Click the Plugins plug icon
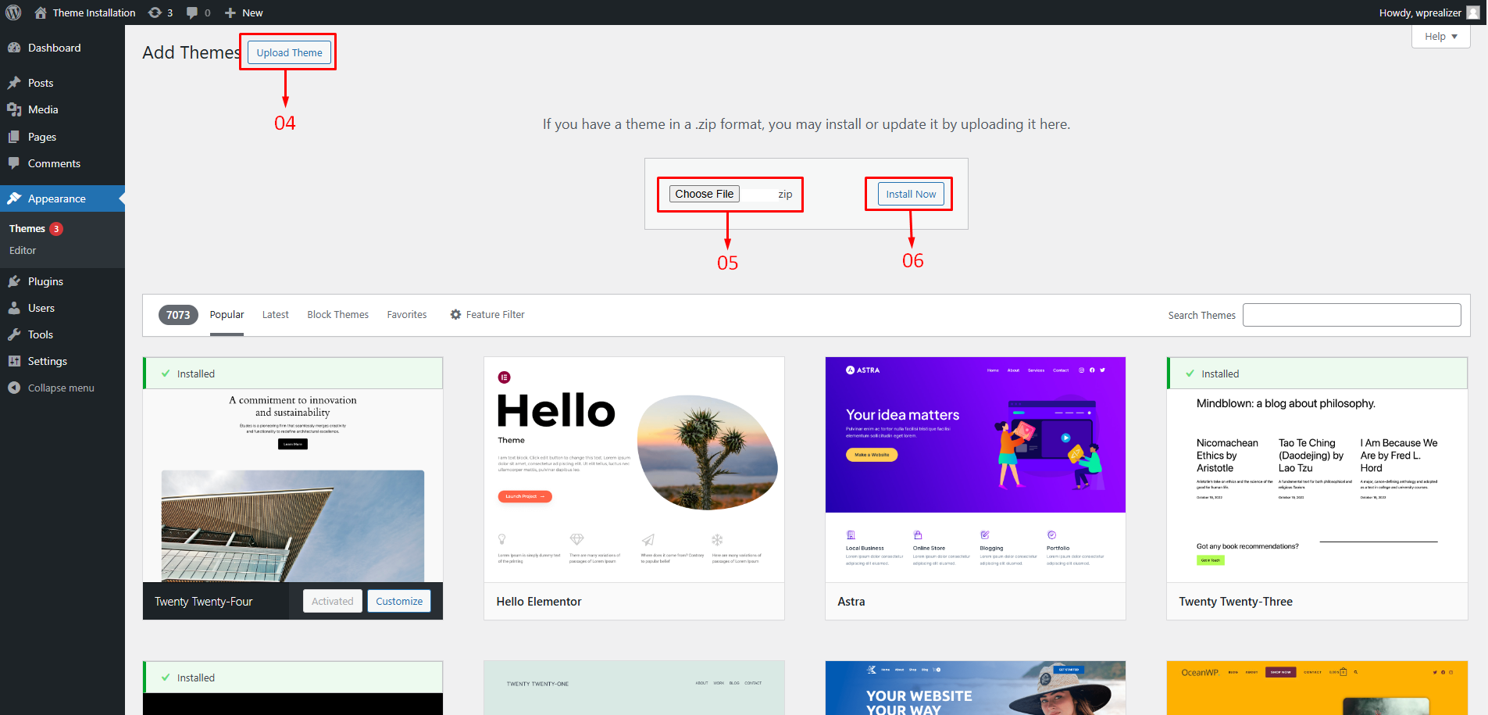1488x715 pixels. [x=14, y=281]
